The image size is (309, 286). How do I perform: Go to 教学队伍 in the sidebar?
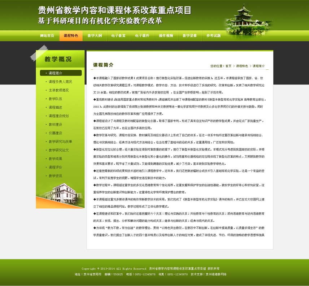click(x=55, y=99)
